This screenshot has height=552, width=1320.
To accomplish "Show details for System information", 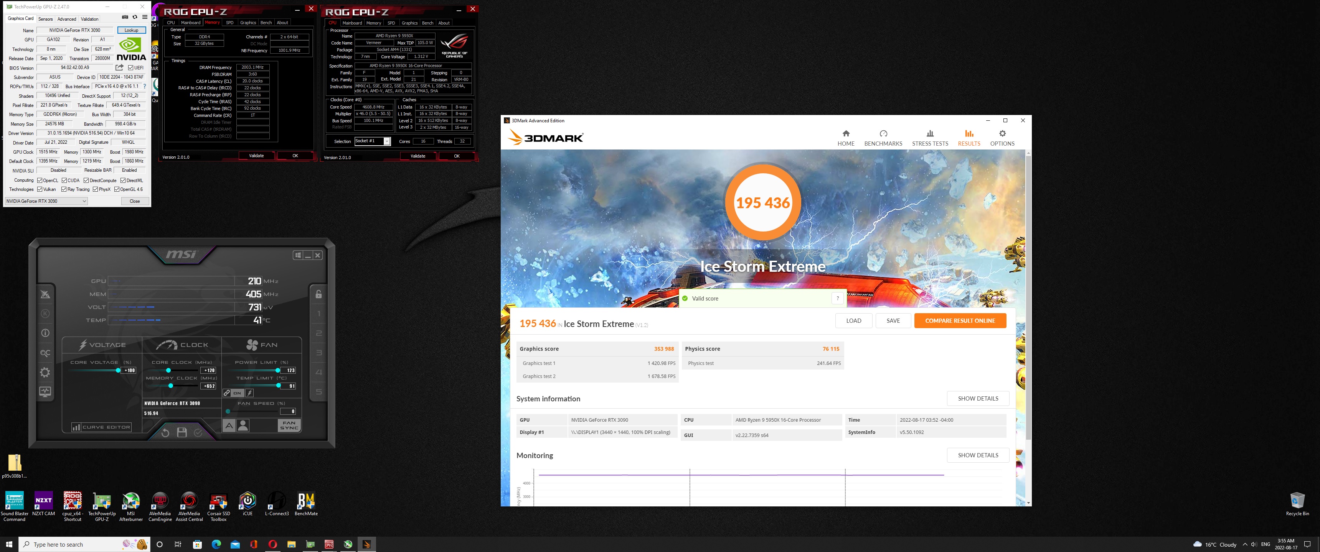I will point(978,398).
